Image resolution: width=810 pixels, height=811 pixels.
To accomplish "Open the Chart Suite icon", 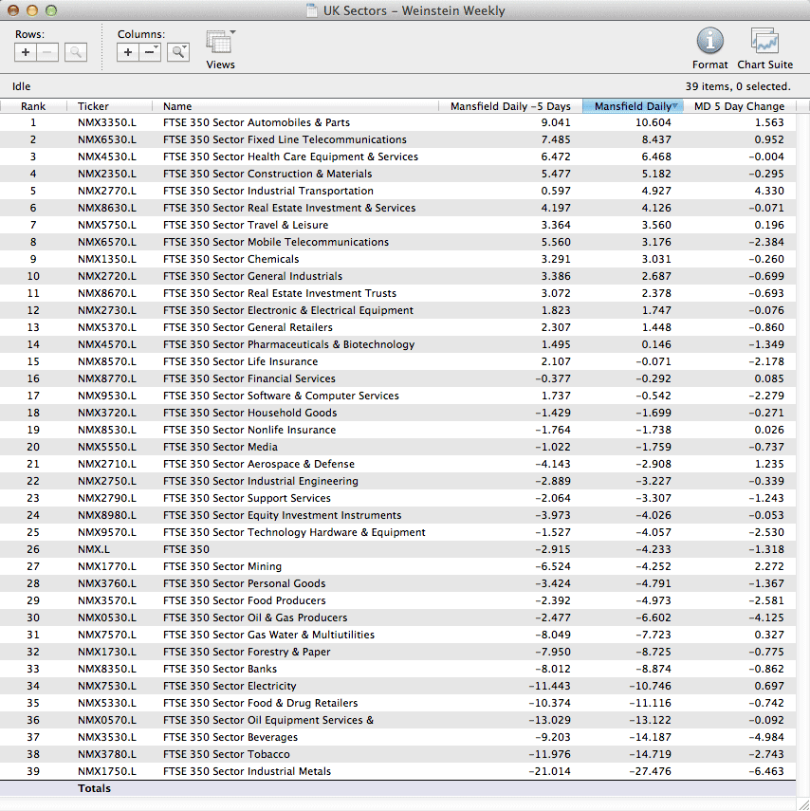I will (764, 41).
